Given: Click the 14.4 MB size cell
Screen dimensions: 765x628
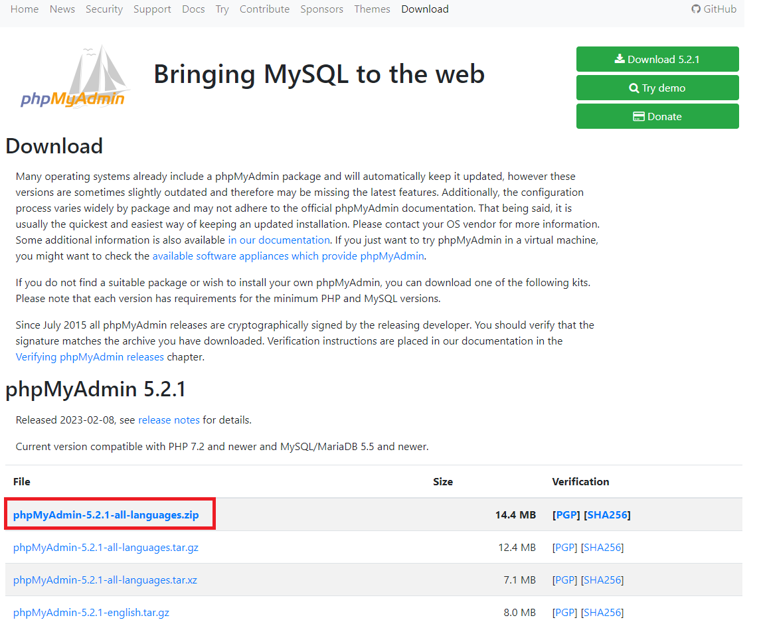Looking at the screenshot, I should click(x=515, y=515).
